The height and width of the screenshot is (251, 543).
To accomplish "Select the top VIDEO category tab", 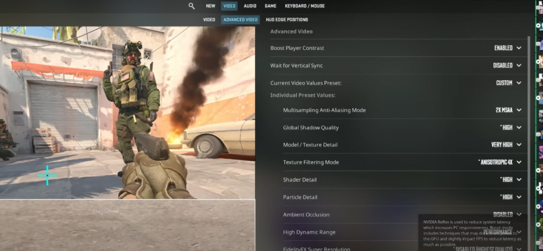I will (229, 6).
